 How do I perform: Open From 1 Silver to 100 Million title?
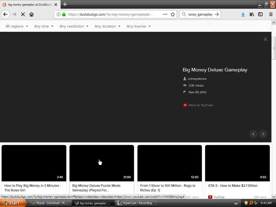(x=168, y=188)
